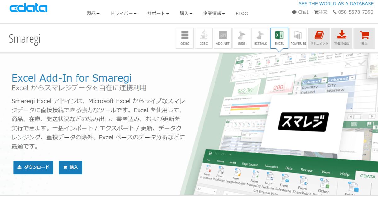378x197 pixels.
Task: Click the CData logo
Action: click(x=28, y=8)
